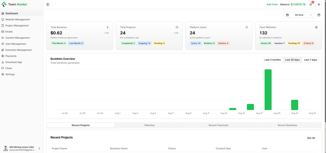
Task: Click the Critical: 9 status badge
Action: click(x=308, y=43)
